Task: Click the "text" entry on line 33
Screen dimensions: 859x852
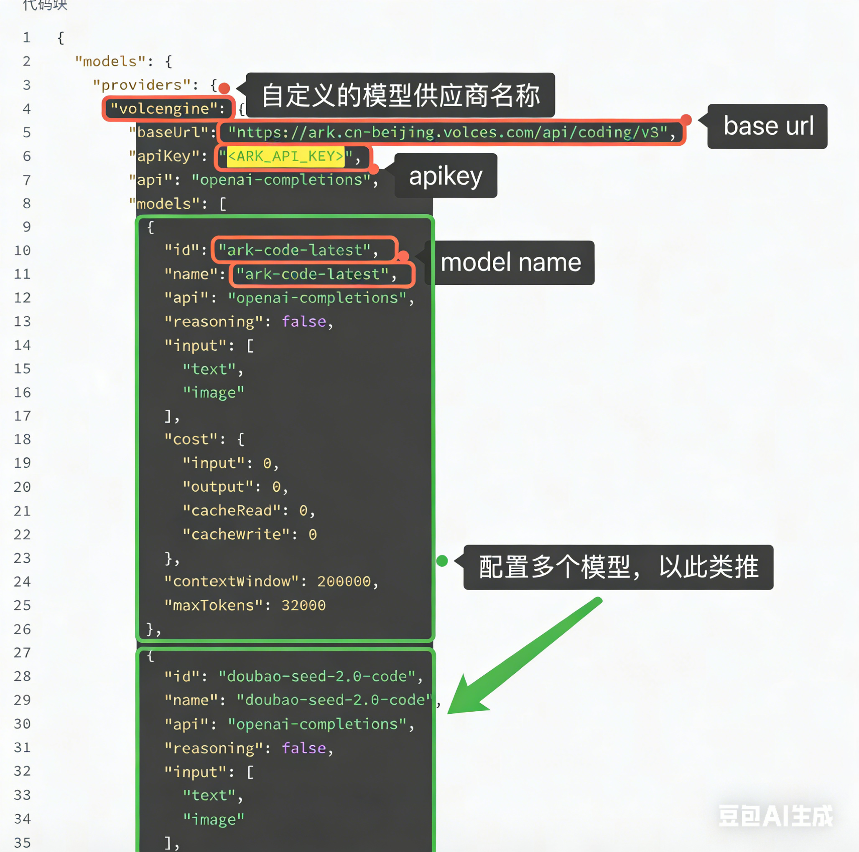Action: point(209,795)
